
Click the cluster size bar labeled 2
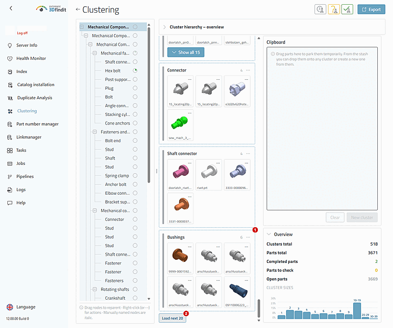(x=290, y=315)
